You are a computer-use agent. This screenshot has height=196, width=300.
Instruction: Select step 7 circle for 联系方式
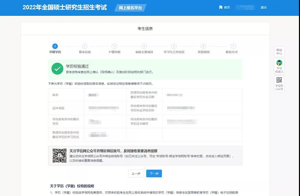point(233,46)
